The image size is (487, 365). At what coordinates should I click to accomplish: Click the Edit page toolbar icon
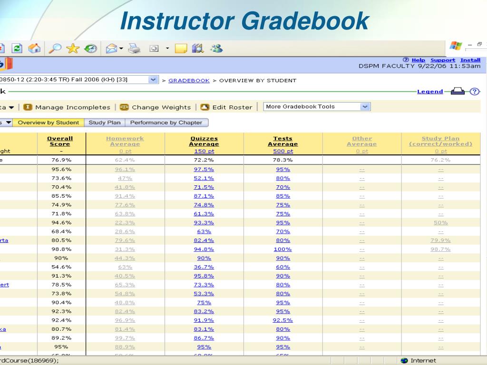(x=154, y=48)
